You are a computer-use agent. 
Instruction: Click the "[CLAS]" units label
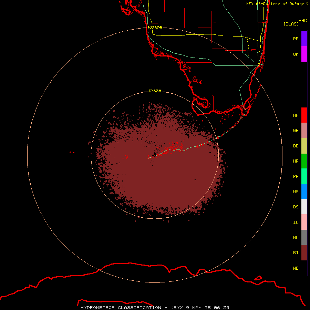291,24
